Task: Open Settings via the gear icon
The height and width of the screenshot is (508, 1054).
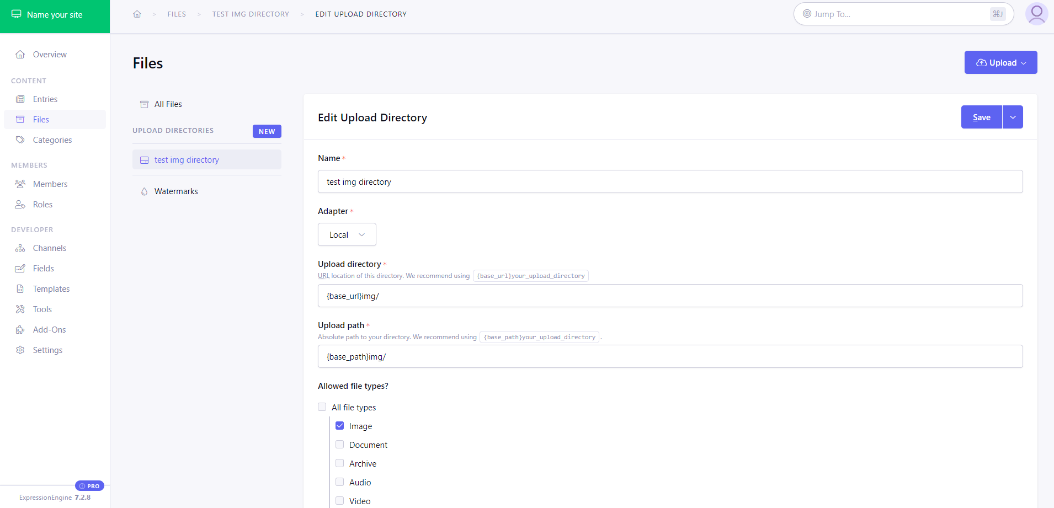Action: (20, 350)
